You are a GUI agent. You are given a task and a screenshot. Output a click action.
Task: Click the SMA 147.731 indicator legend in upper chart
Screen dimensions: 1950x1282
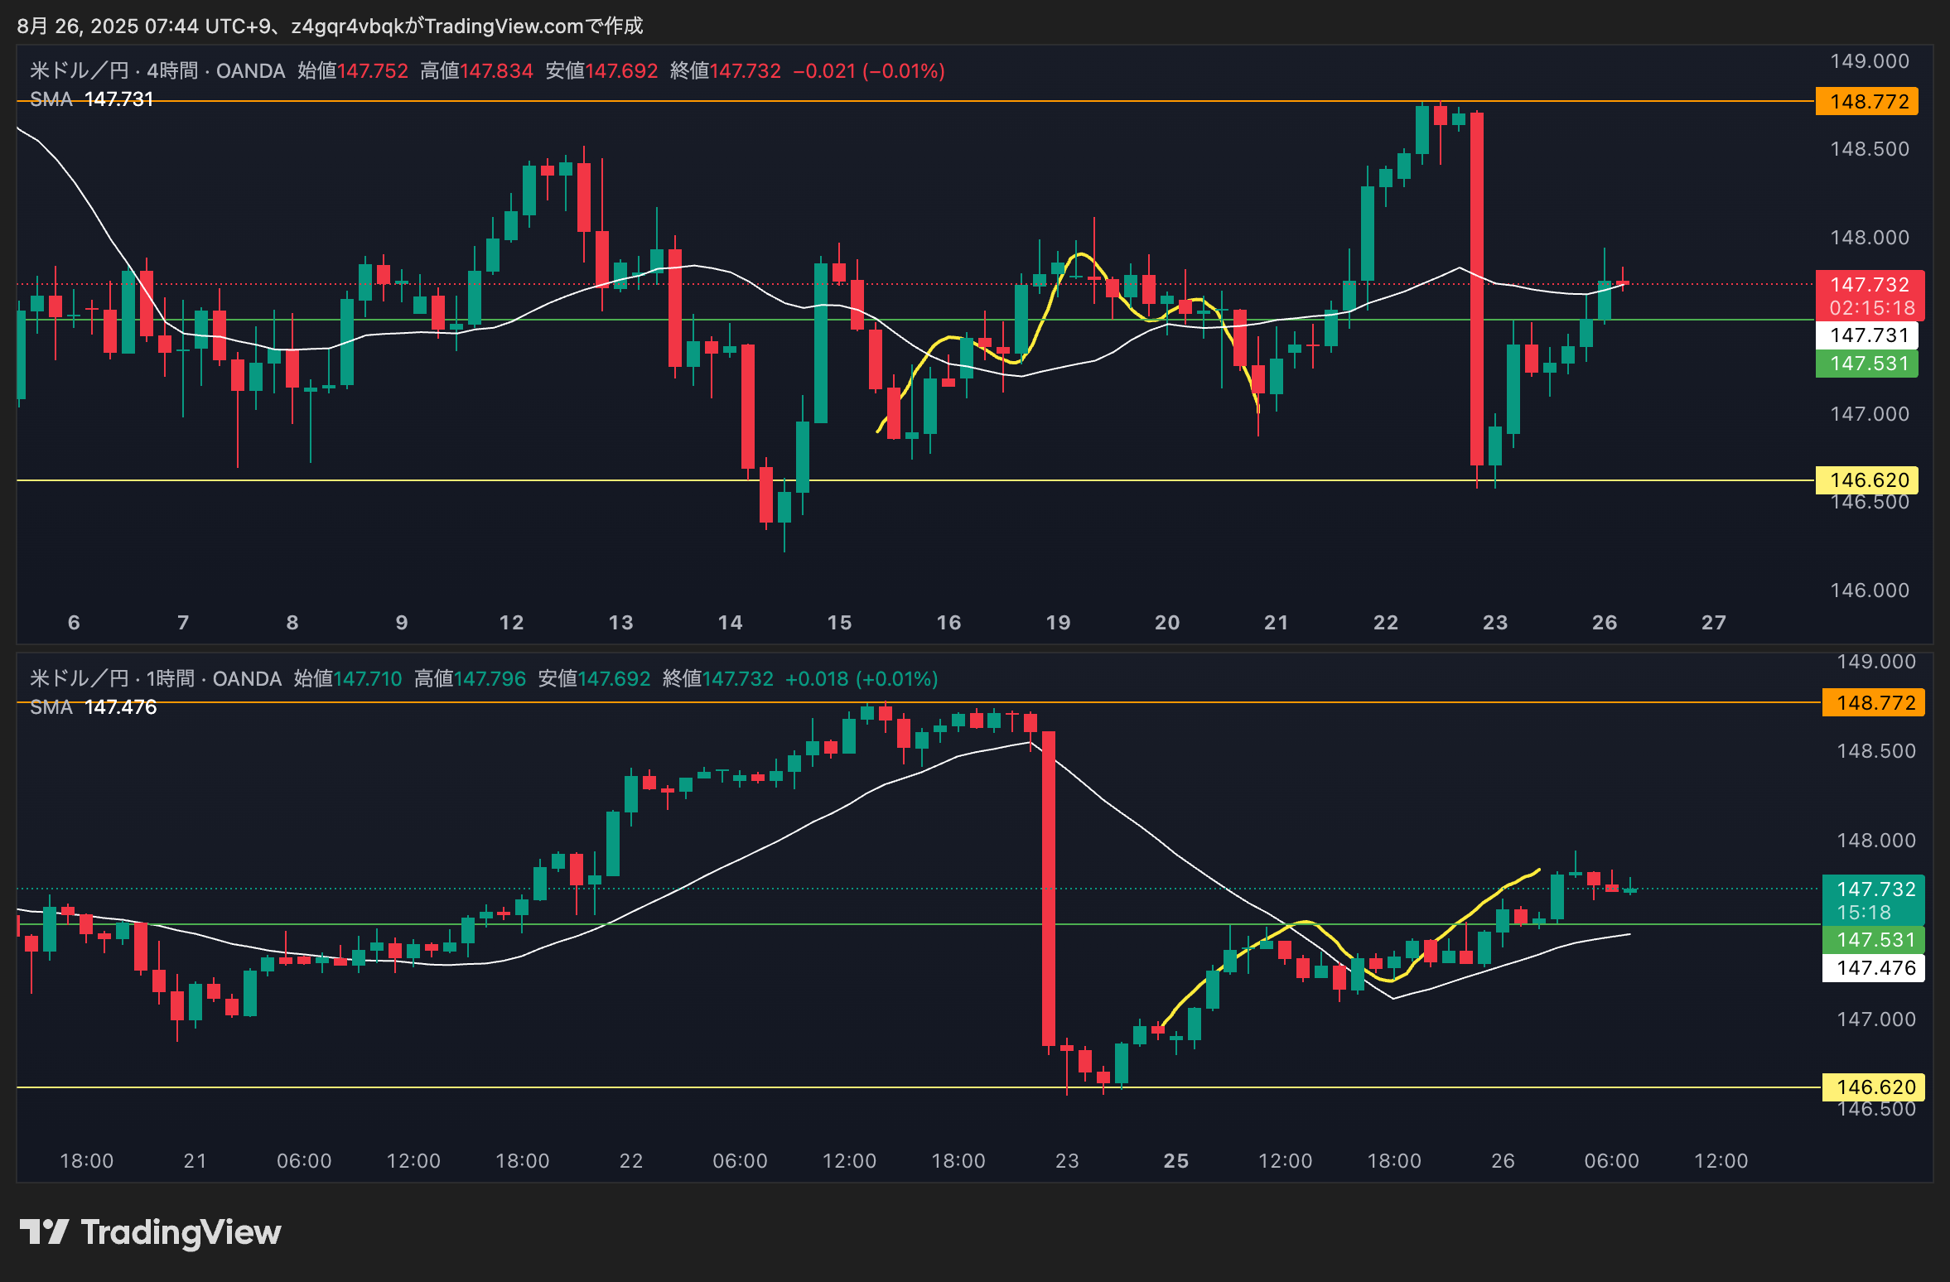pos(92,99)
